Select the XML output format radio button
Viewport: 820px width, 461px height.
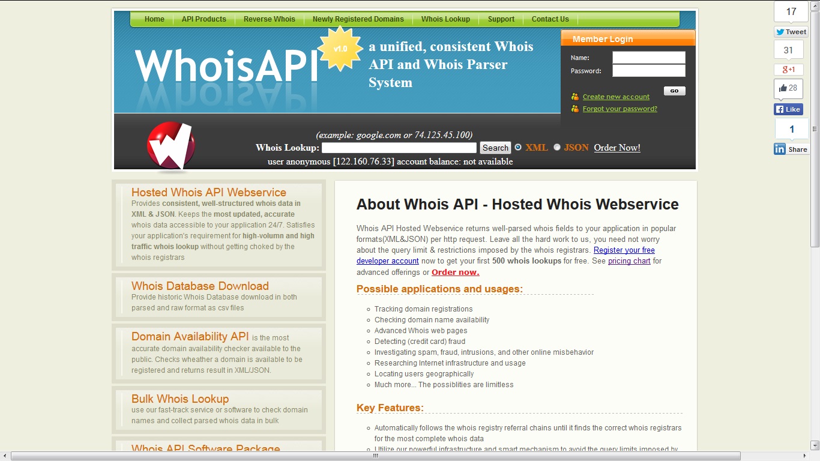518,147
